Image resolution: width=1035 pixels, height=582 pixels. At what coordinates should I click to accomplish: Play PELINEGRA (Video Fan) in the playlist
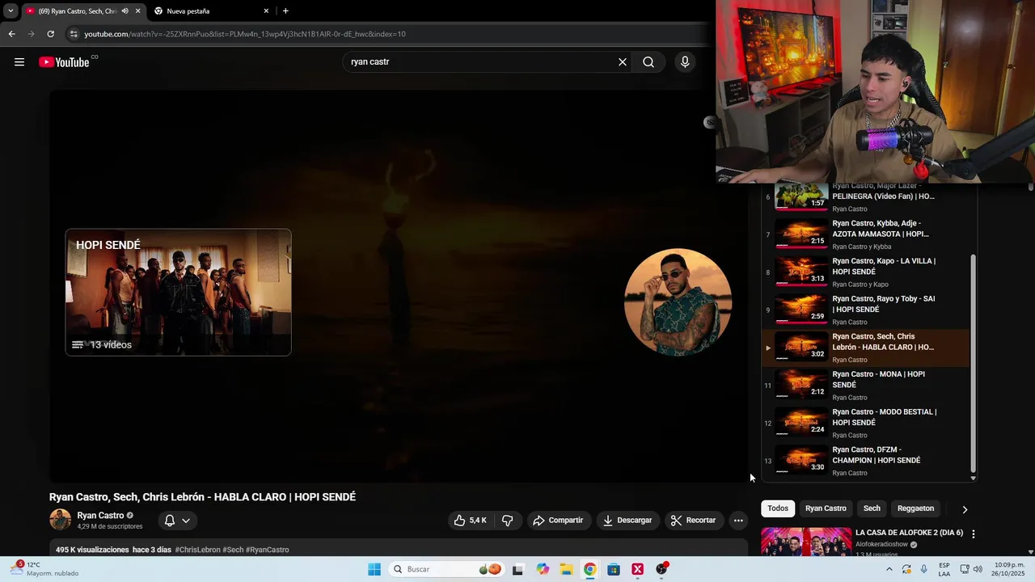(865, 197)
